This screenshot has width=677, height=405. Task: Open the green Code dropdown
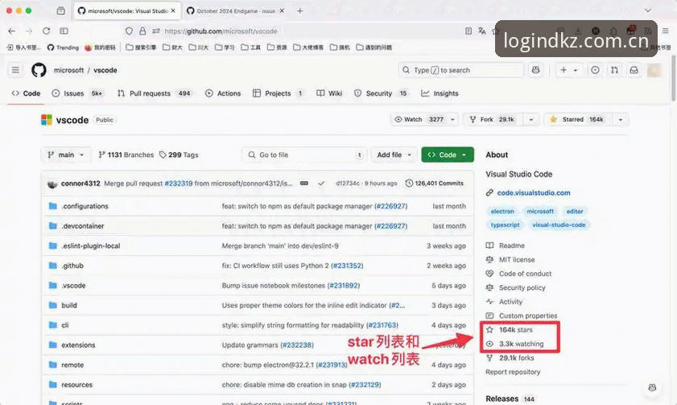point(448,155)
